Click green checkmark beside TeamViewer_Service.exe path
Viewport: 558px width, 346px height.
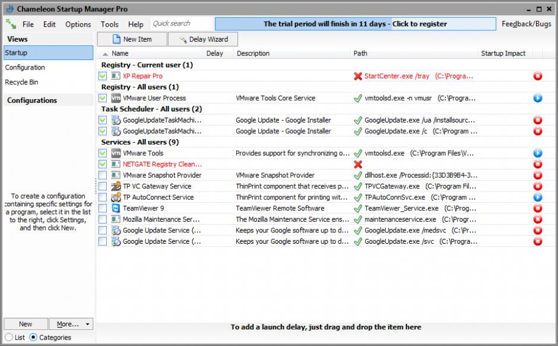coord(357,209)
